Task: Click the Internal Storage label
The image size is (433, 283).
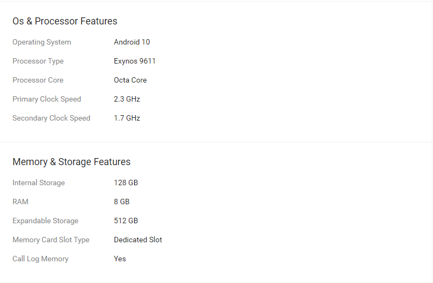Action: [39, 183]
